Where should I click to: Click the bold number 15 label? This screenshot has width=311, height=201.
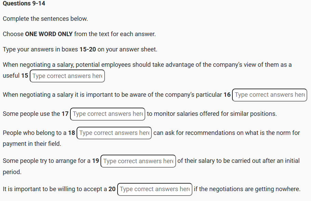pos(25,76)
